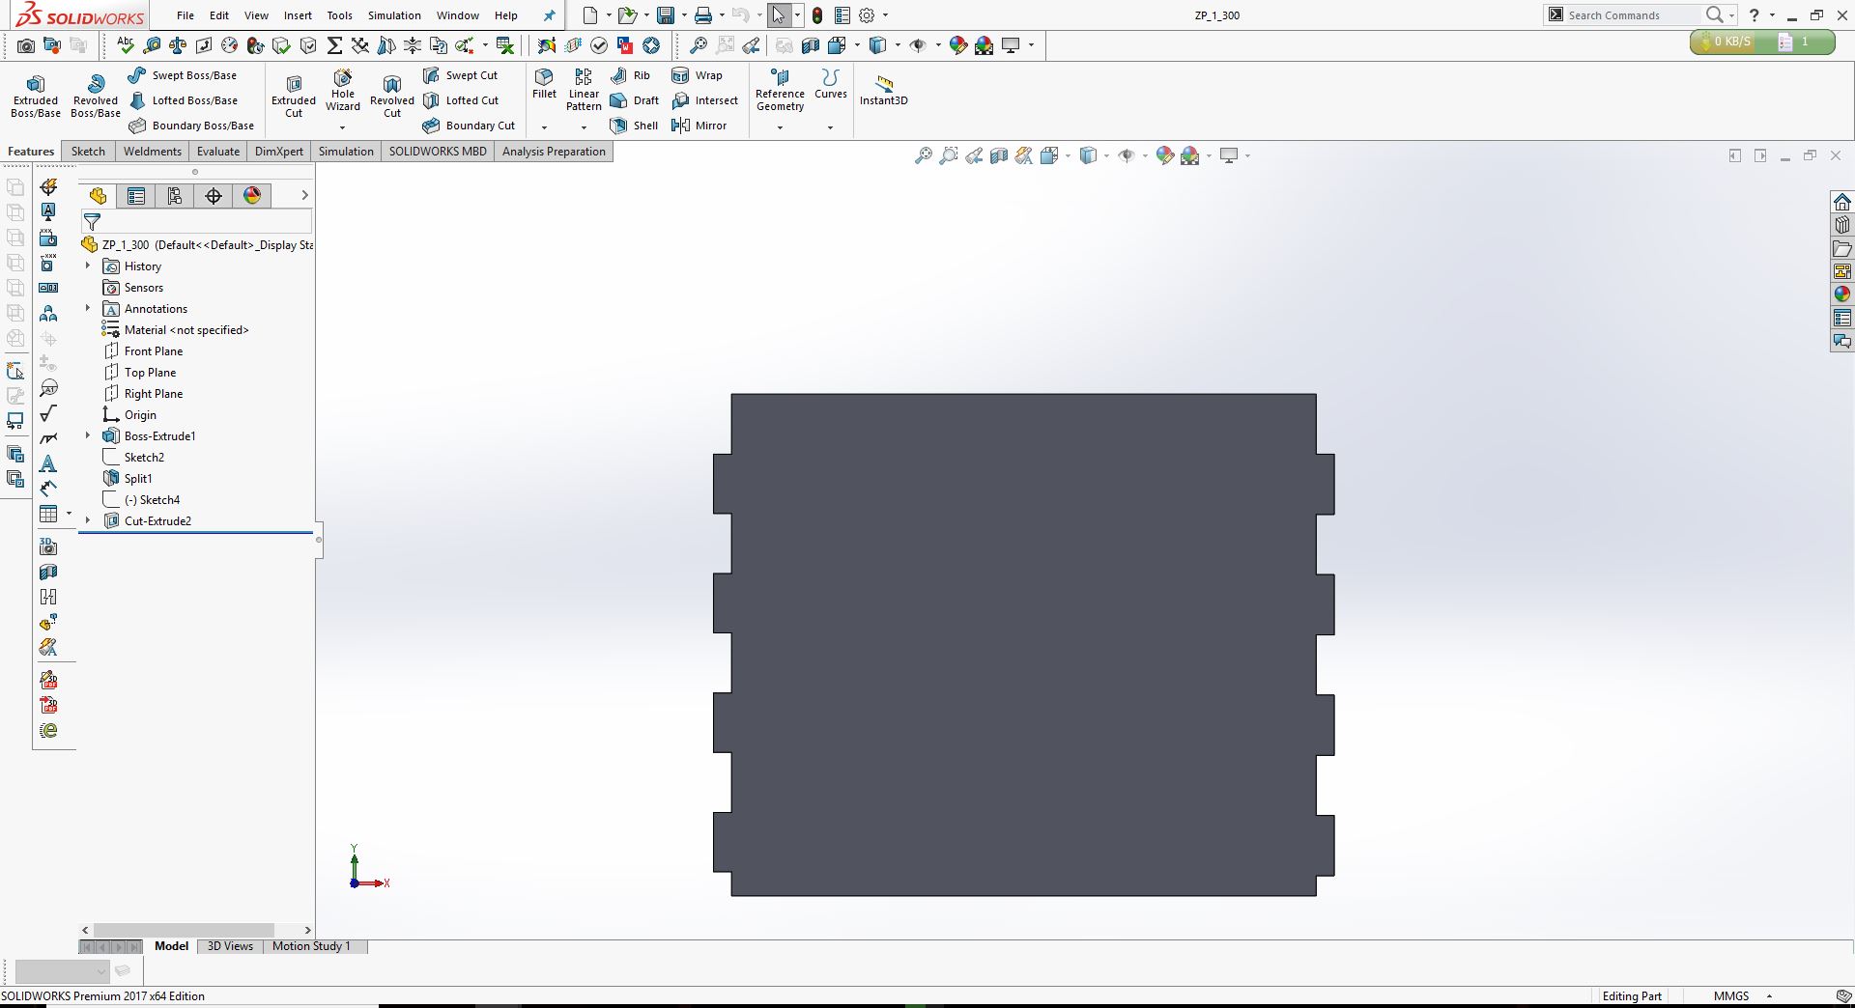Open the Appearances task pane icon
Viewport: 1855px width, 1008px height.
pyautogui.click(x=1842, y=294)
